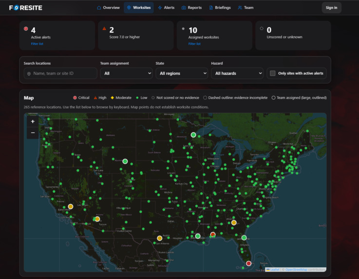The height and width of the screenshot is (279, 359).
Task: Click Filter list under Active alerts
Action: click(x=37, y=44)
